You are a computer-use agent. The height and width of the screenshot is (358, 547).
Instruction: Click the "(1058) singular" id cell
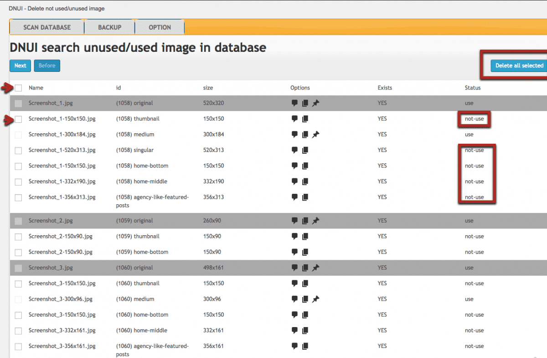pos(135,150)
